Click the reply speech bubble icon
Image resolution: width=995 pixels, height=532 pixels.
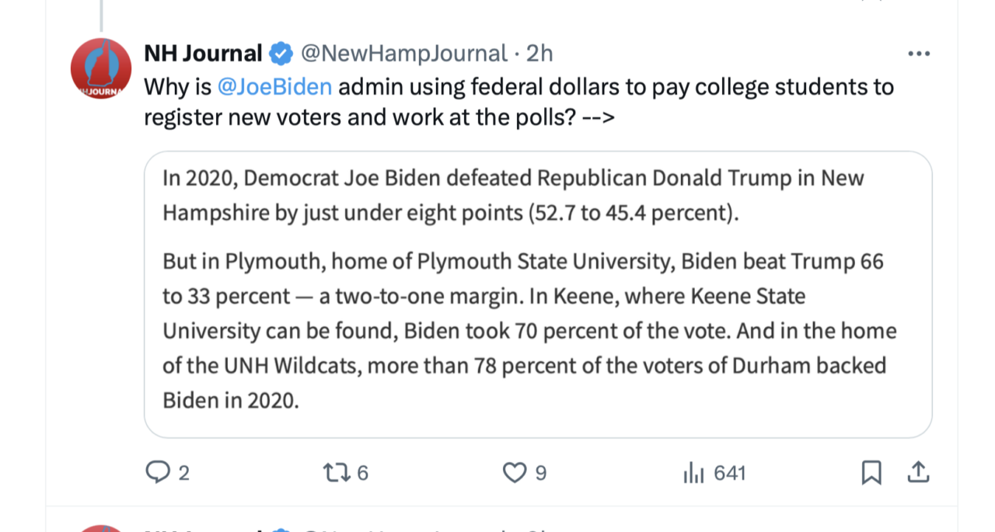[x=159, y=472]
